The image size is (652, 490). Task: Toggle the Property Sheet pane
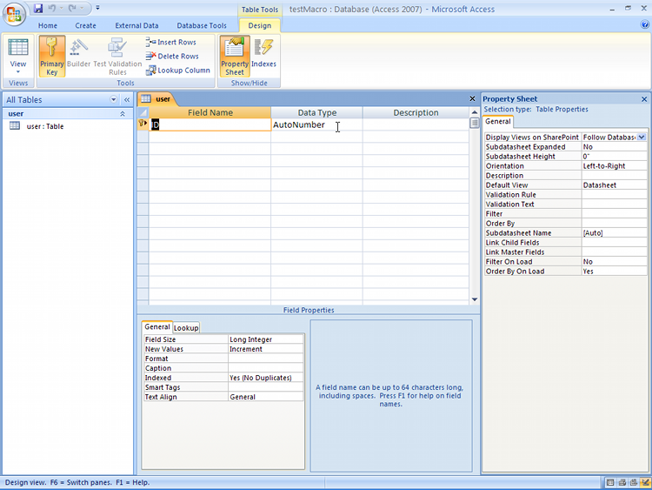(235, 57)
